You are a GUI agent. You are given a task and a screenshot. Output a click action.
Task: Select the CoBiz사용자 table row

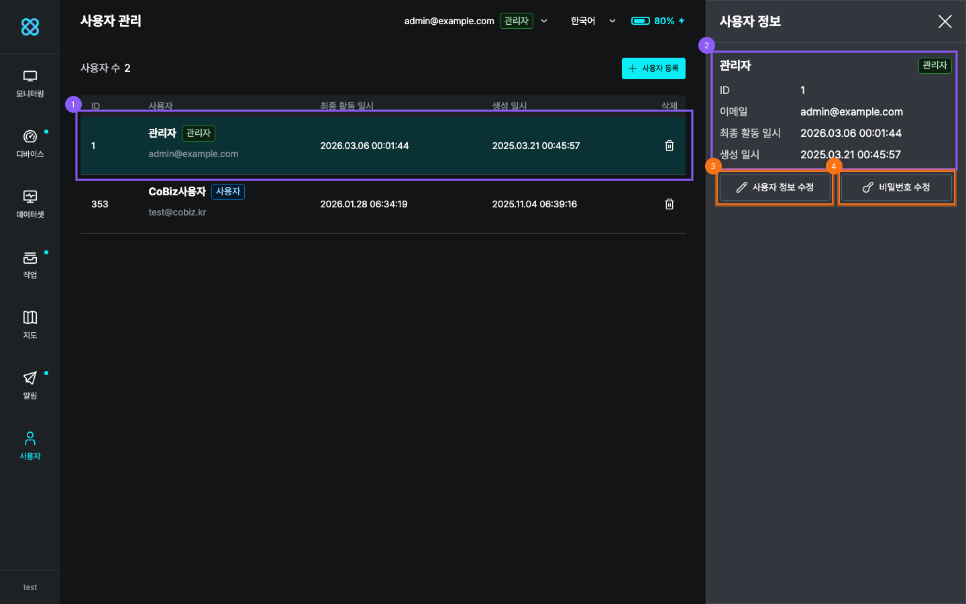point(382,204)
